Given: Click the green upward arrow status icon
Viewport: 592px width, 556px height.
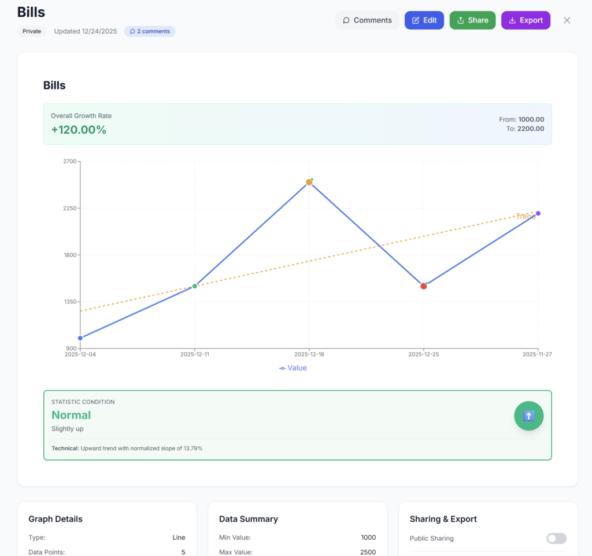Looking at the screenshot, I should (x=528, y=416).
